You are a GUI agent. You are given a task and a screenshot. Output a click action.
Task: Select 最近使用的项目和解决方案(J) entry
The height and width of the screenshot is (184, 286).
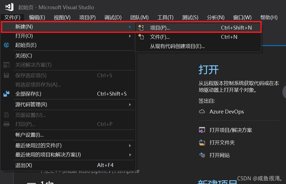pyautogui.click(x=68, y=155)
